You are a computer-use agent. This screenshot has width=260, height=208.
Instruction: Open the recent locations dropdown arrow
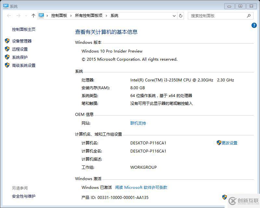pos(26,16)
